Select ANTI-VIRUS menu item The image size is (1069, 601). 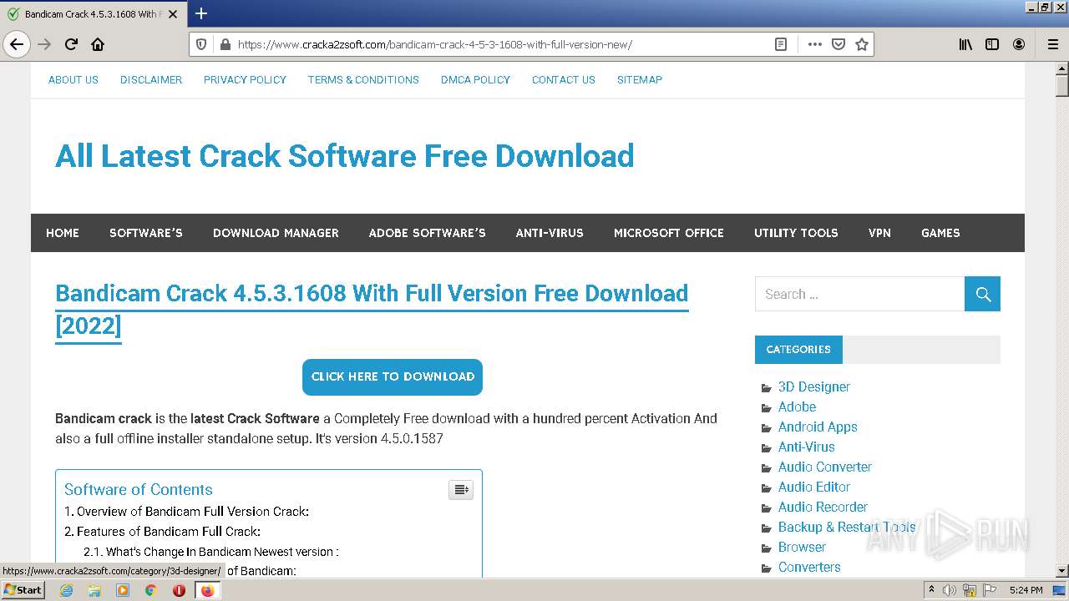pos(550,233)
